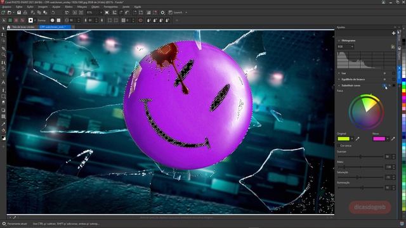Toggle visibility eye for Substituir cores

pos(385,85)
